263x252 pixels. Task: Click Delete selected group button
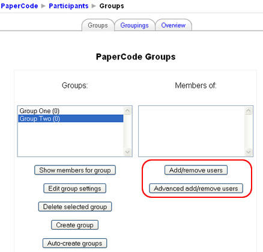pos(75,207)
